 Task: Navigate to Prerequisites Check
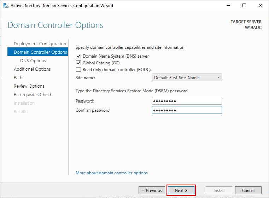33,95
